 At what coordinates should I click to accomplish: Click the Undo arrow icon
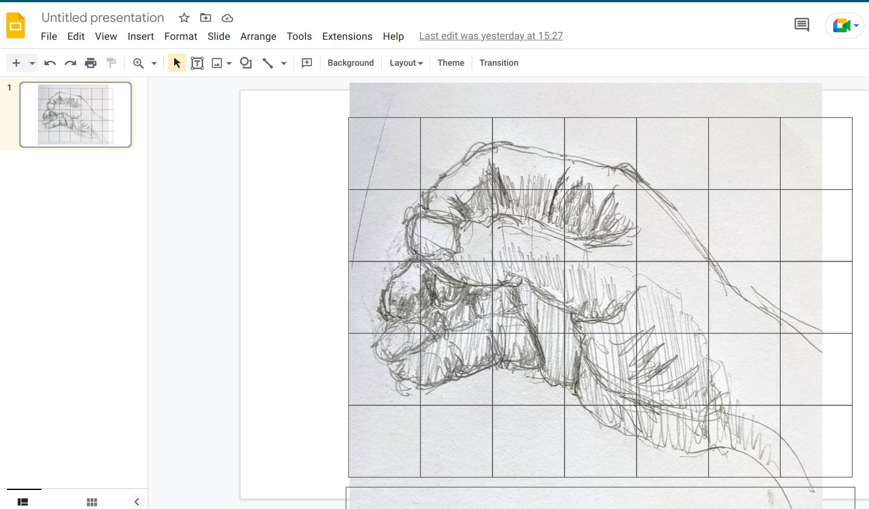coord(50,63)
